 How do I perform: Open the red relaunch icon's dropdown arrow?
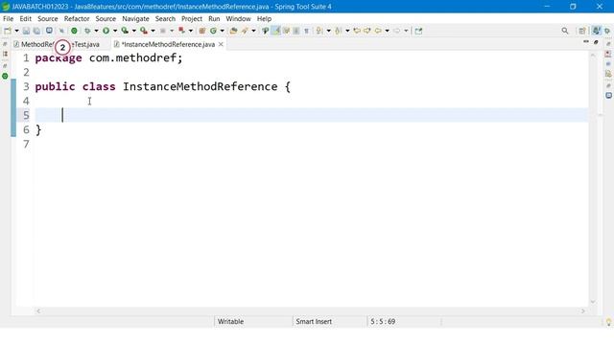[191, 31]
